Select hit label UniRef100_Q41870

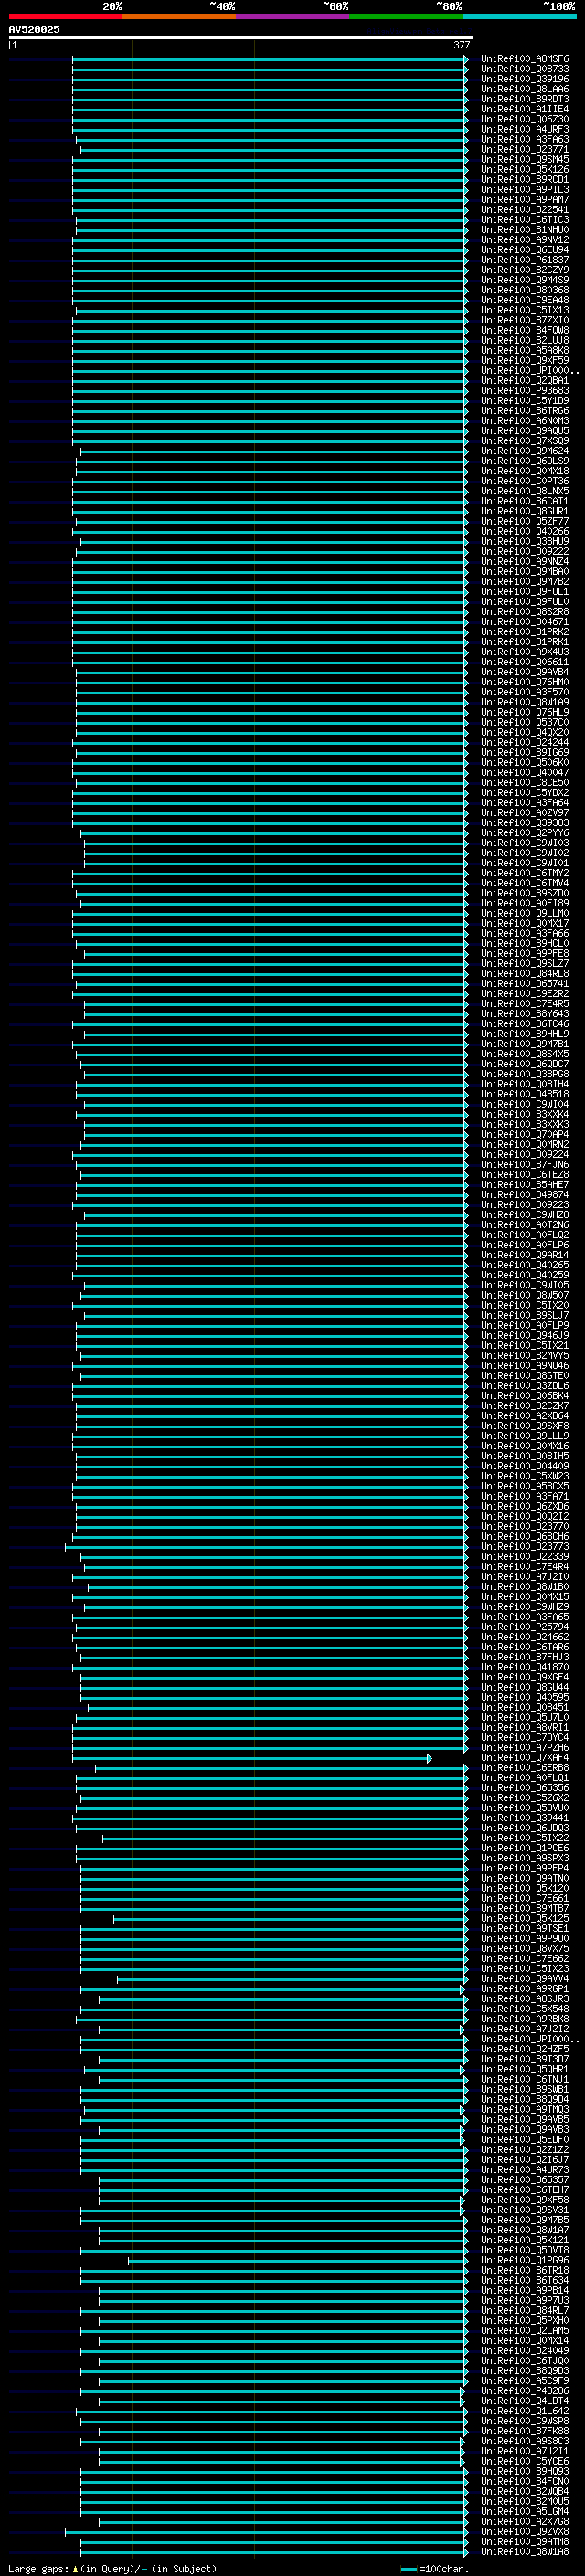[525, 1667]
